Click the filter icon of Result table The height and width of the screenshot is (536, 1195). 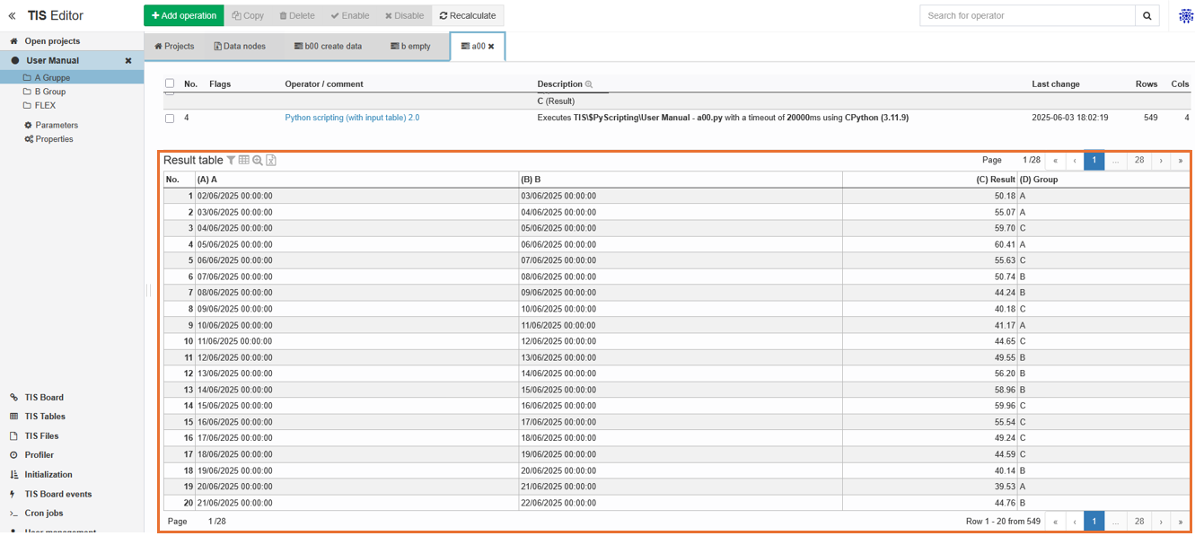(x=231, y=161)
